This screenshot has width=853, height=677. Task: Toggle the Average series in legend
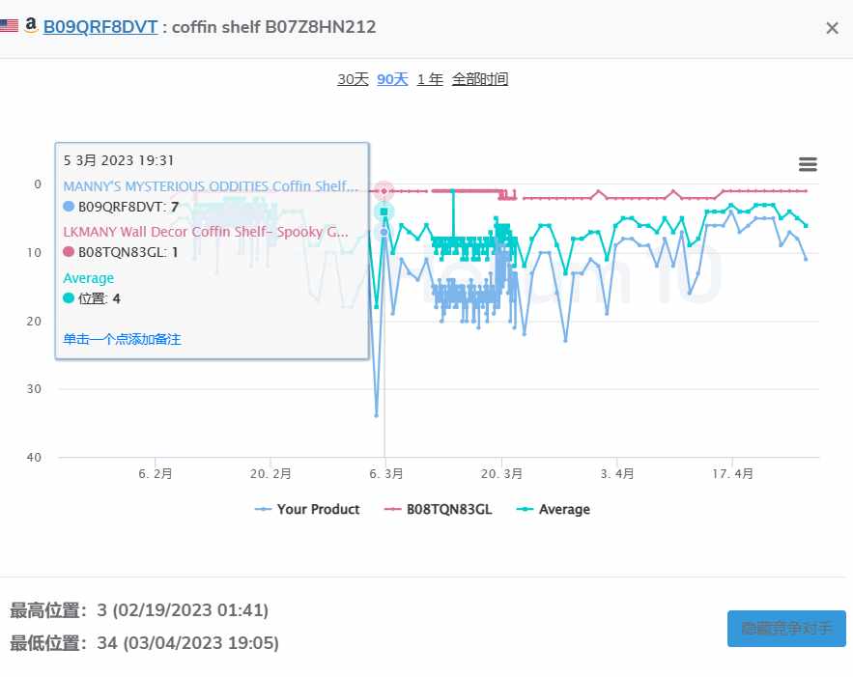(554, 510)
